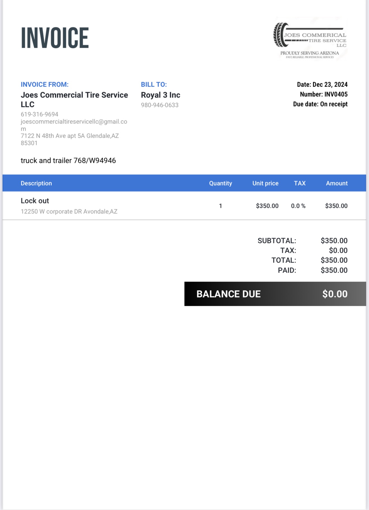
Task: Click the truck and trailer 768/W94946 note
Action: pyautogui.click(x=68, y=160)
